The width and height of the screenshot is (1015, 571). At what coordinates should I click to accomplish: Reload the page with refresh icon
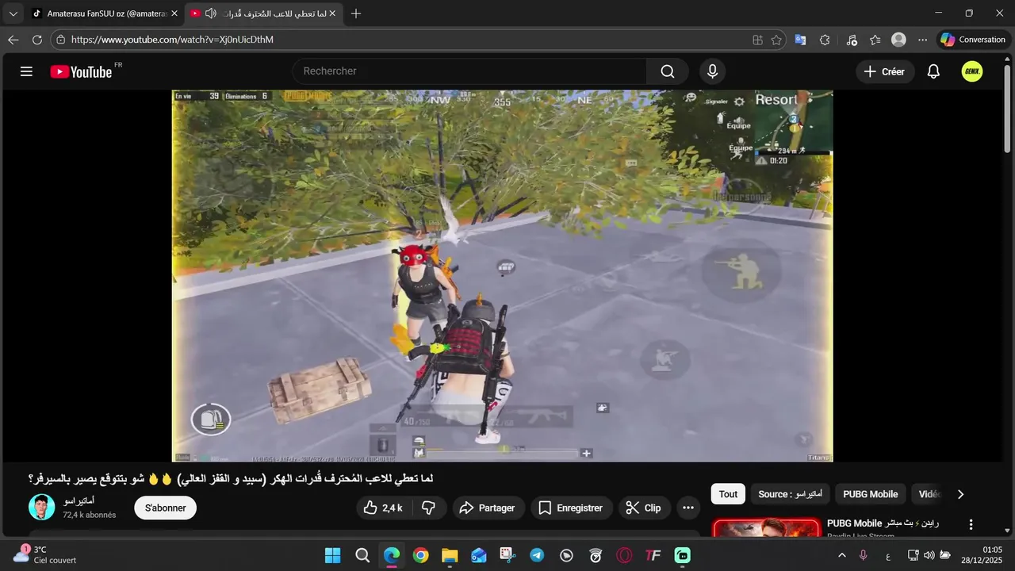(36, 40)
